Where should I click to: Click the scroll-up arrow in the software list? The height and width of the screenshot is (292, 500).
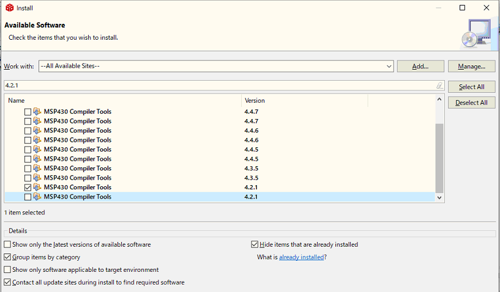439,100
